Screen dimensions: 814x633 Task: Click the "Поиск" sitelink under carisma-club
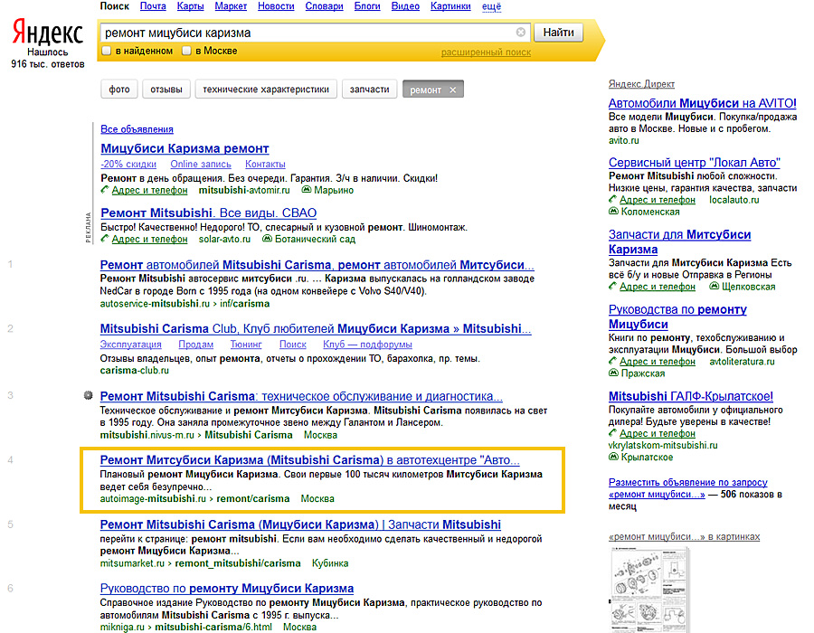click(x=292, y=345)
